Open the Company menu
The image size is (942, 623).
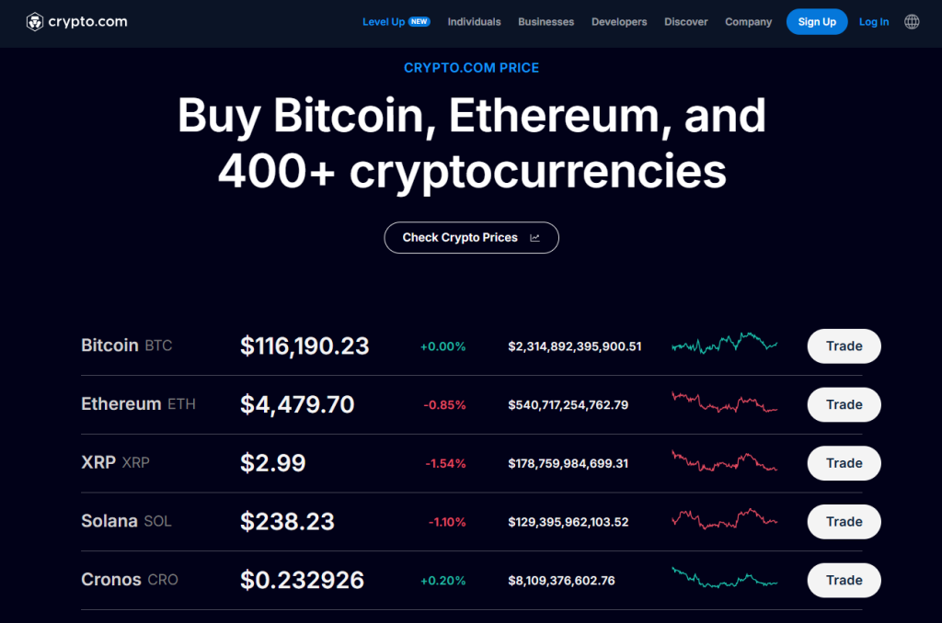(748, 22)
